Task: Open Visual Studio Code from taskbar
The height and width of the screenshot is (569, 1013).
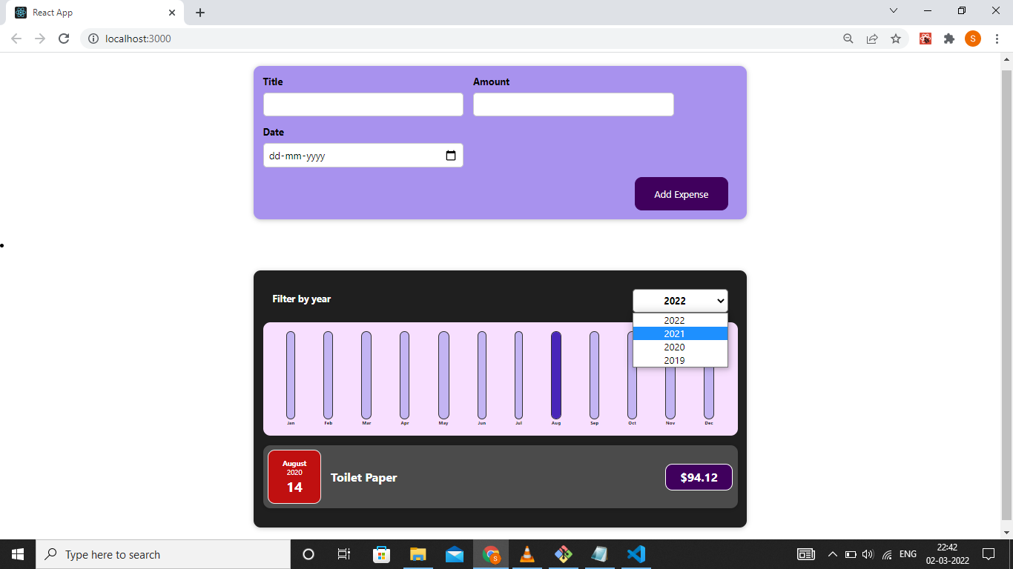Action: (x=636, y=554)
